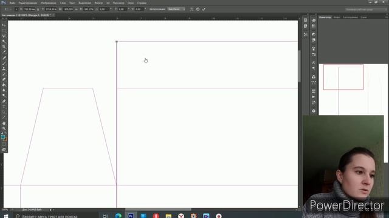The width and height of the screenshot is (389, 218).
Task: Toggle relative positioning triangle for reference point
Action: pos(38,9)
